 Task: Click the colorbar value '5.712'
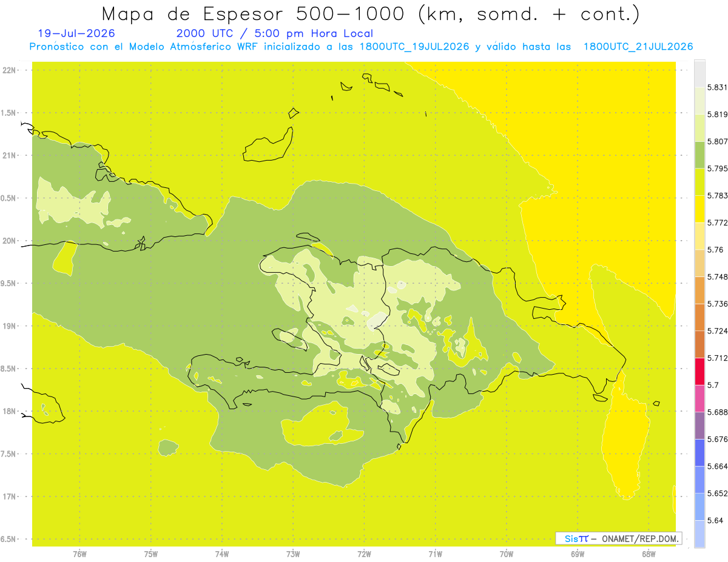pyautogui.click(x=716, y=358)
